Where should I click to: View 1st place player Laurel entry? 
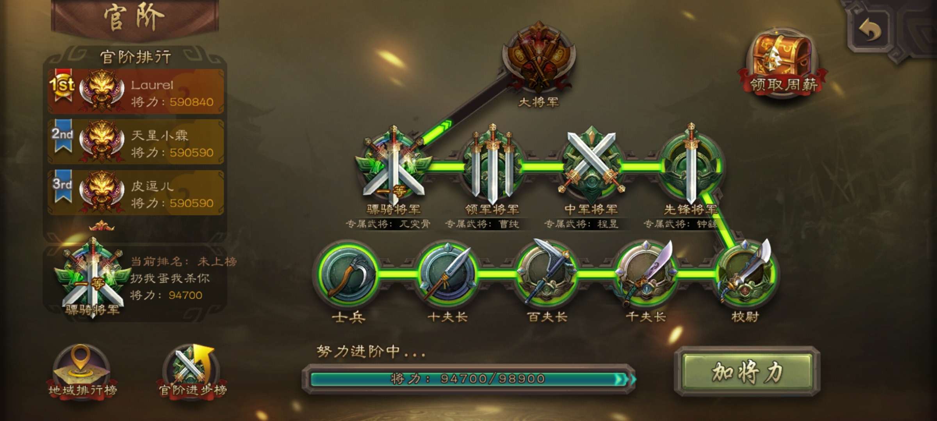135,92
